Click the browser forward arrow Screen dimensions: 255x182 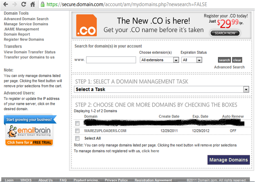15,4
